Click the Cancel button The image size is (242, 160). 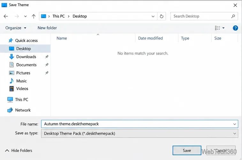click(x=221, y=150)
